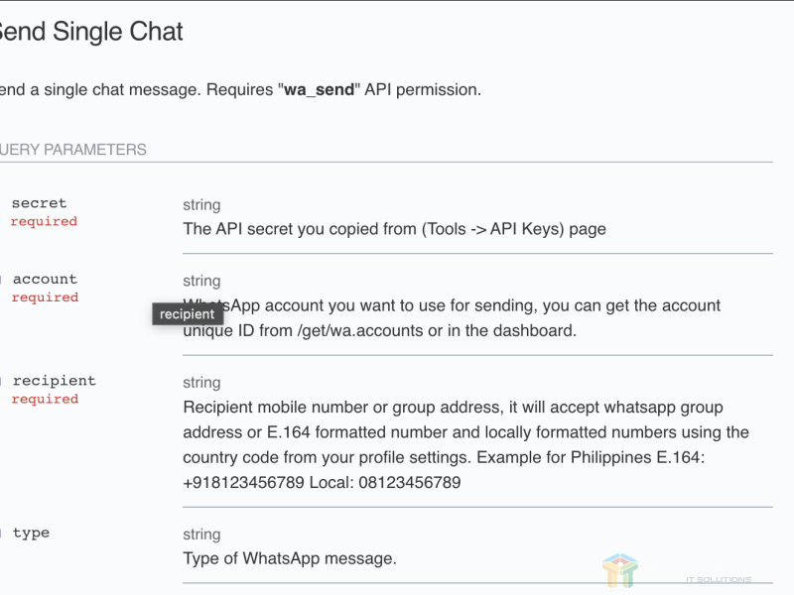Click the 'string' type label above the recipient description
Screen dimensions: 794x595
click(201, 383)
